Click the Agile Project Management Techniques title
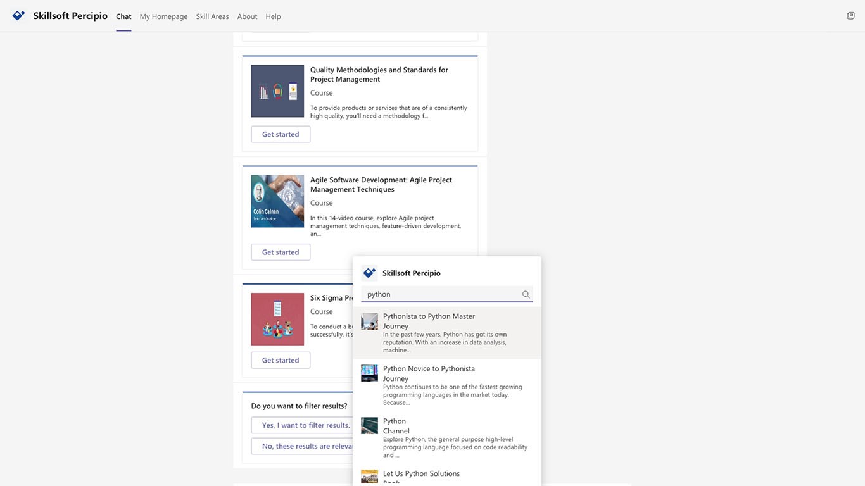The image size is (865, 486). [381, 185]
